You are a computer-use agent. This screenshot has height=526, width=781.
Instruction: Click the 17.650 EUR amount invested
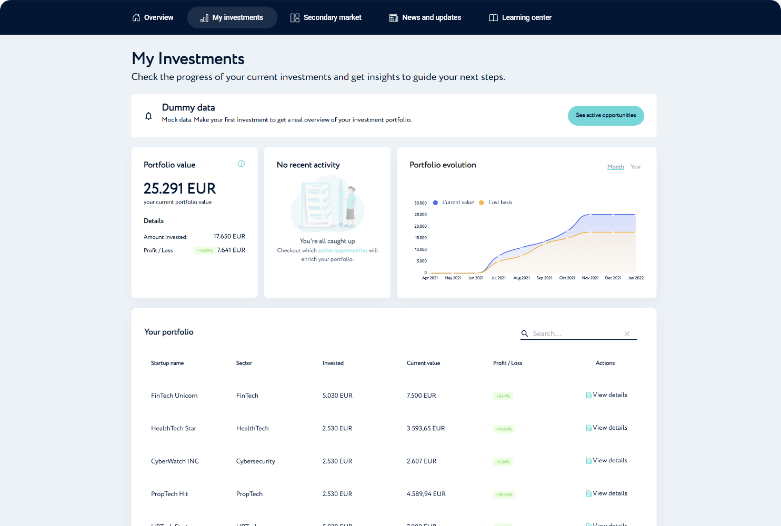pyautogui.click(x=229, y=237)
